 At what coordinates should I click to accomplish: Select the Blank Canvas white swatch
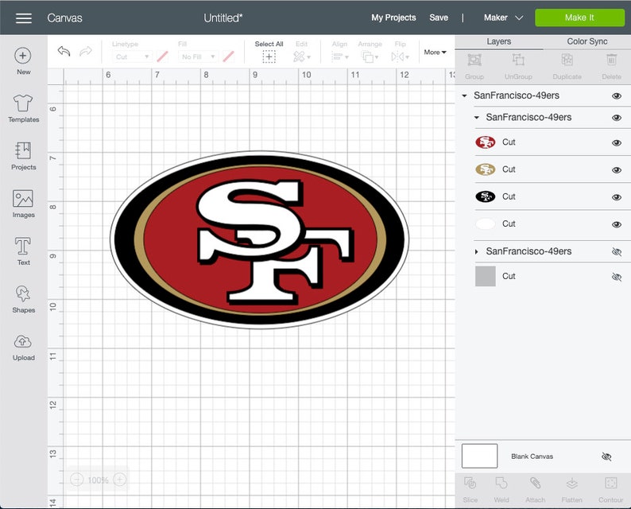click(x=479, y=456)
